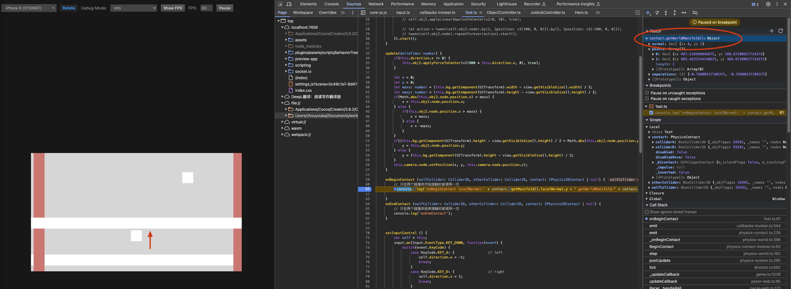791x289 pixels.
Task: Add a new watch expression
Action: tap(771, 31)
